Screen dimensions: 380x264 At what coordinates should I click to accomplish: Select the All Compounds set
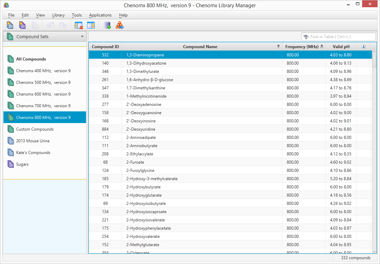[x=45, y=59]
